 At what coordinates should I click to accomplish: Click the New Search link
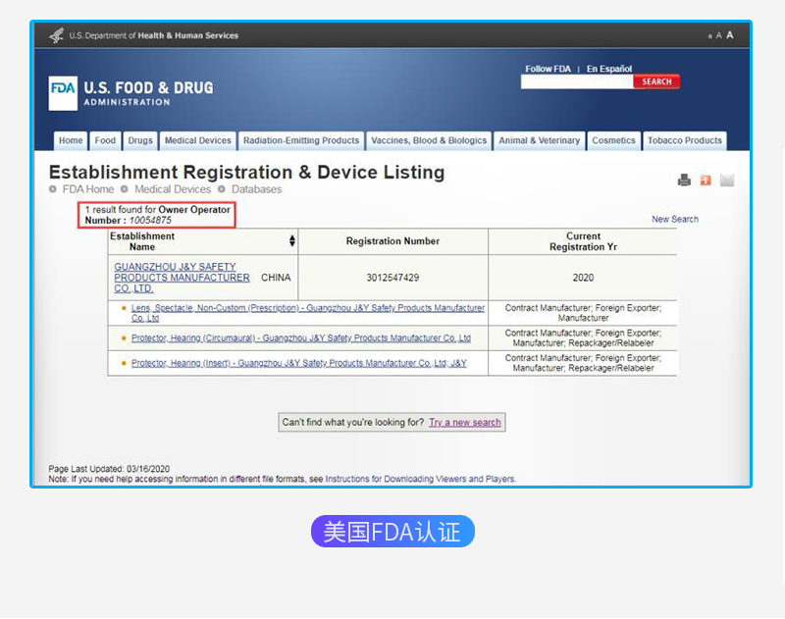[x=675, y=219]
